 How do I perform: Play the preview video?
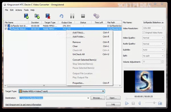(x=127, y=103)
